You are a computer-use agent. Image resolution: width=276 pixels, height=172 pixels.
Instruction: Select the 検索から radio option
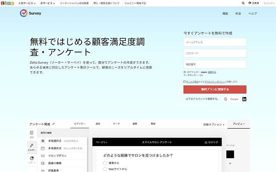point(105,163)
